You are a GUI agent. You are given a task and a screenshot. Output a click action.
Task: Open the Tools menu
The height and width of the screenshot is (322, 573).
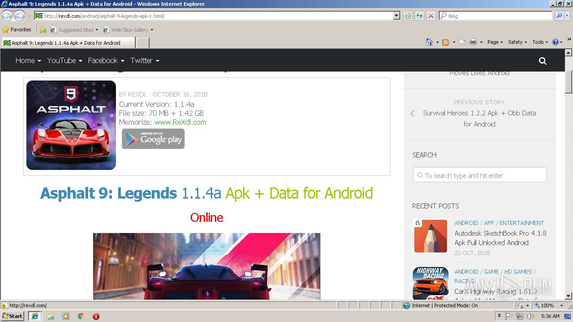click(540, 42)
